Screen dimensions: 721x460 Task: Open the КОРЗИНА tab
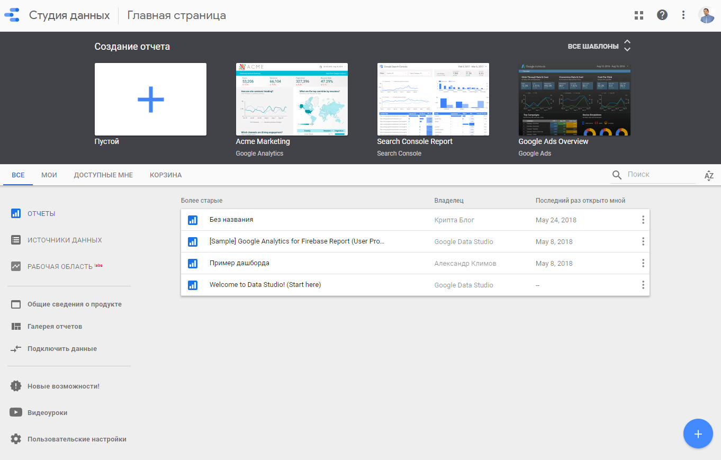coord(165,175)
